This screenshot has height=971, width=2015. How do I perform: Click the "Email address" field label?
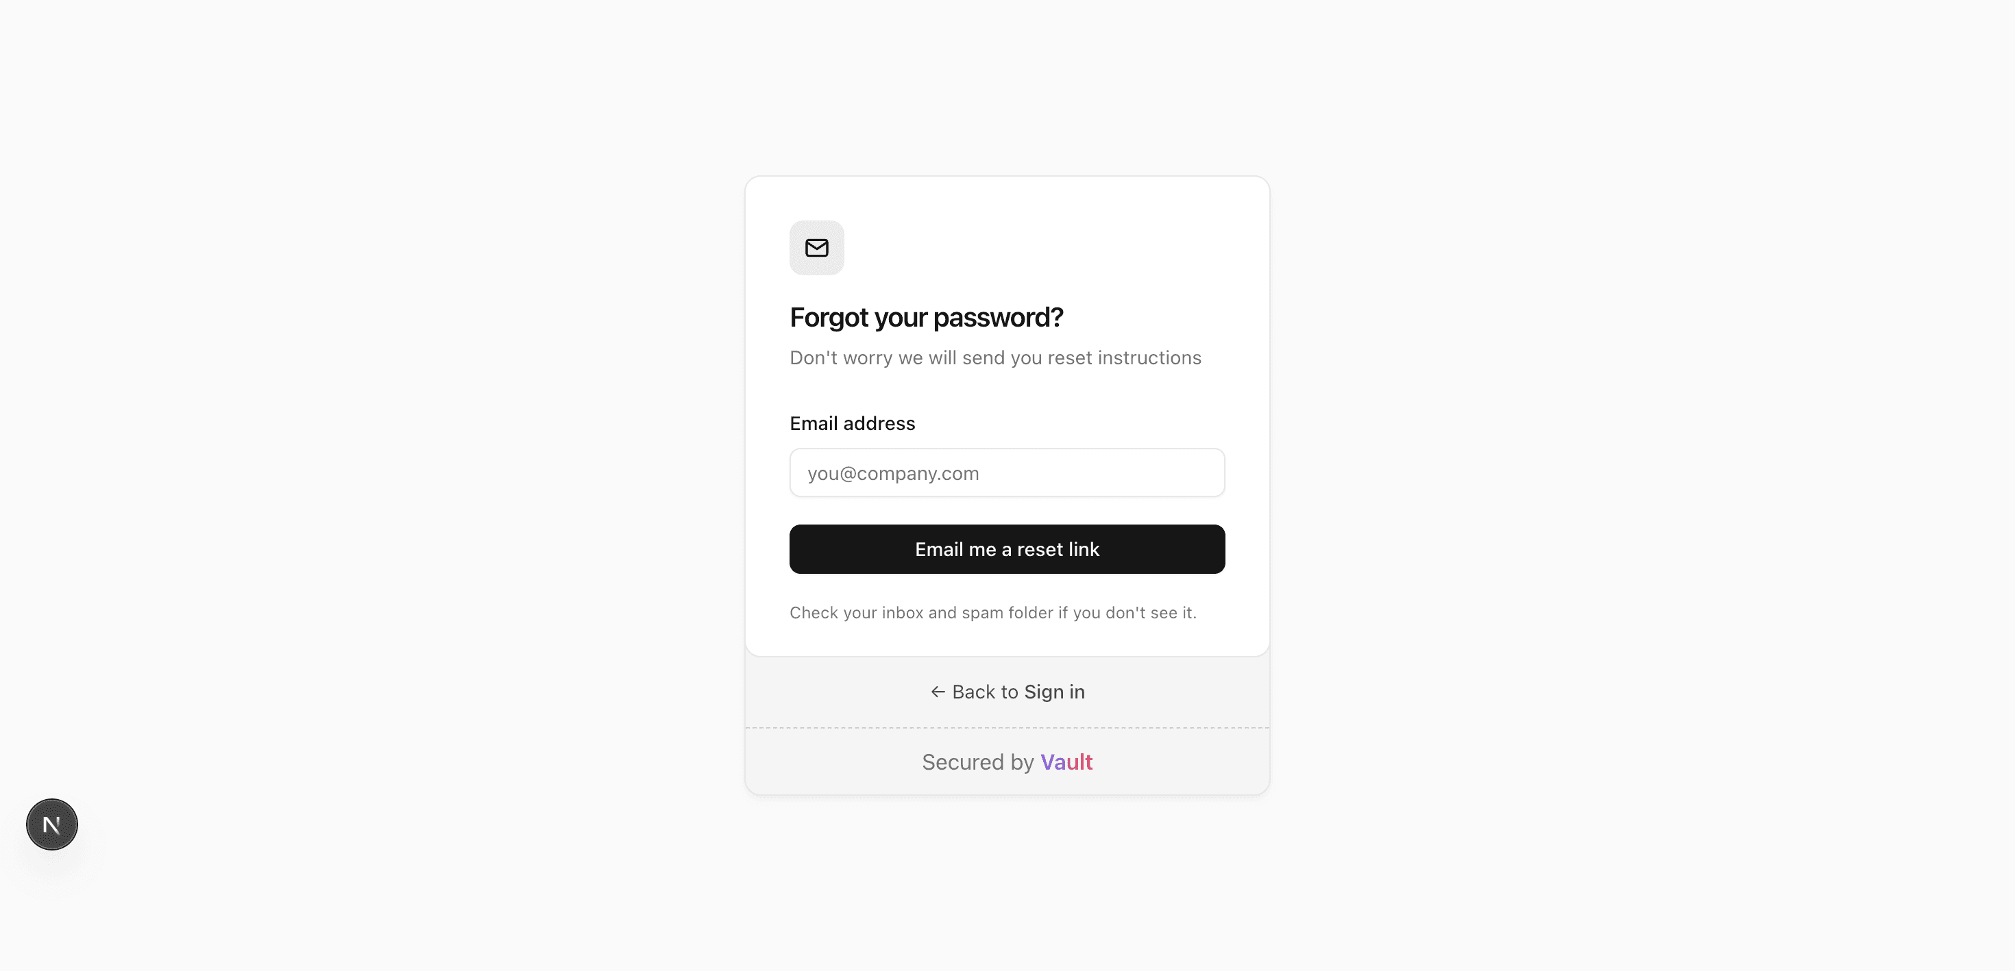[x=852, y=423]
